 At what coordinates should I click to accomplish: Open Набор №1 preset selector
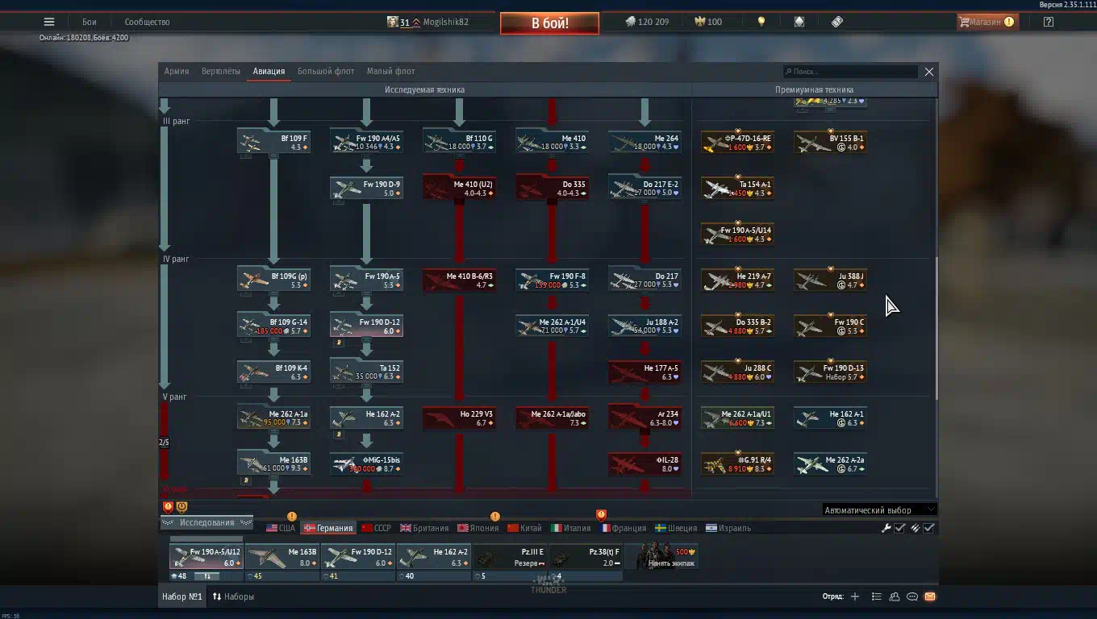click(181, 596)
